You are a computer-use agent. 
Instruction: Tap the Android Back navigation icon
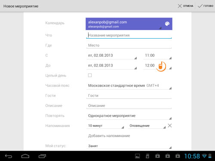pyautogui.click(x=9, y=156)
